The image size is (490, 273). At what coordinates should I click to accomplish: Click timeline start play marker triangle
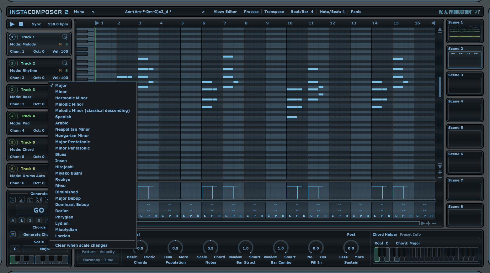click(x=97, y=23)
